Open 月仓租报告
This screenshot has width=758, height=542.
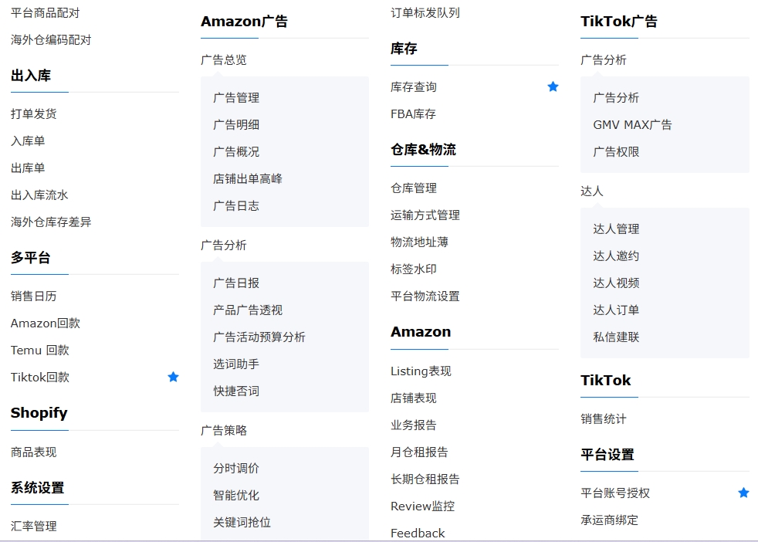tap(420, 452)
